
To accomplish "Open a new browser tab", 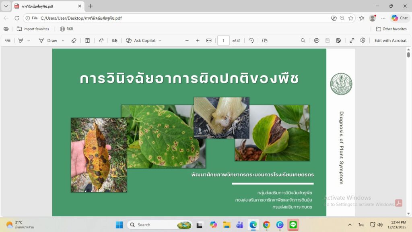I will tap(91, 6).
